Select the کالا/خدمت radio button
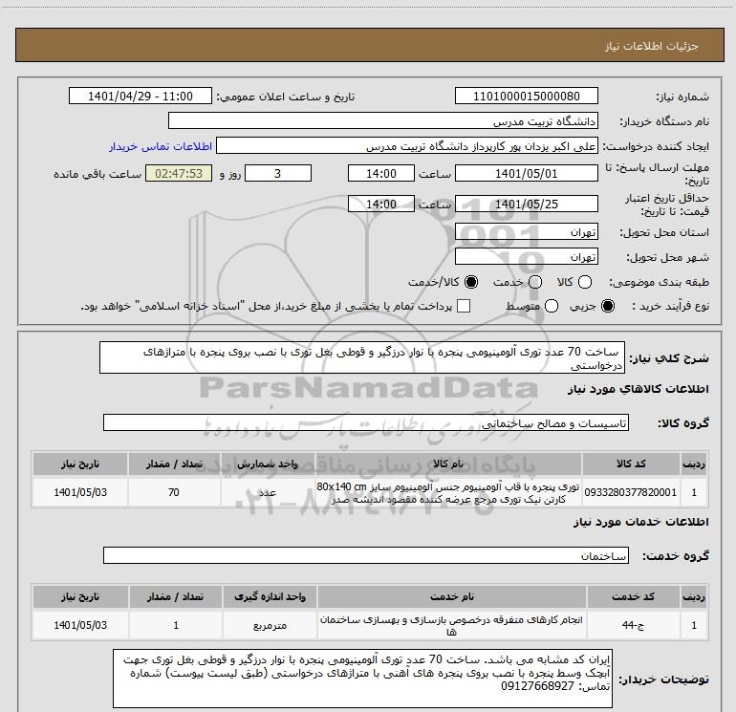Screen dimensions: 736x712 click(x=471, y=282)
